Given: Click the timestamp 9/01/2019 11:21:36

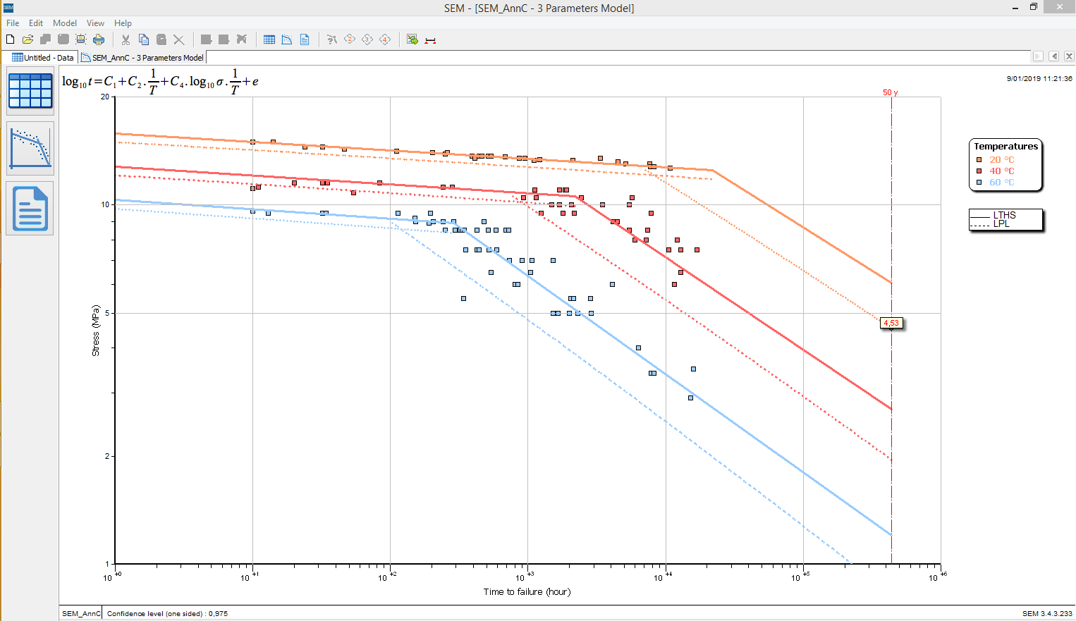Looking at the screenshot, I should pos(1039,79).
